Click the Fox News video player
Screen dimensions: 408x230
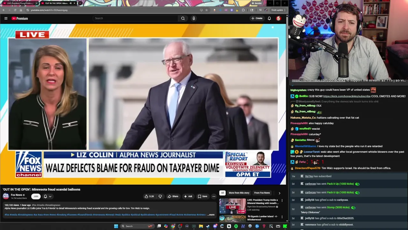click(x=143, y=104)
